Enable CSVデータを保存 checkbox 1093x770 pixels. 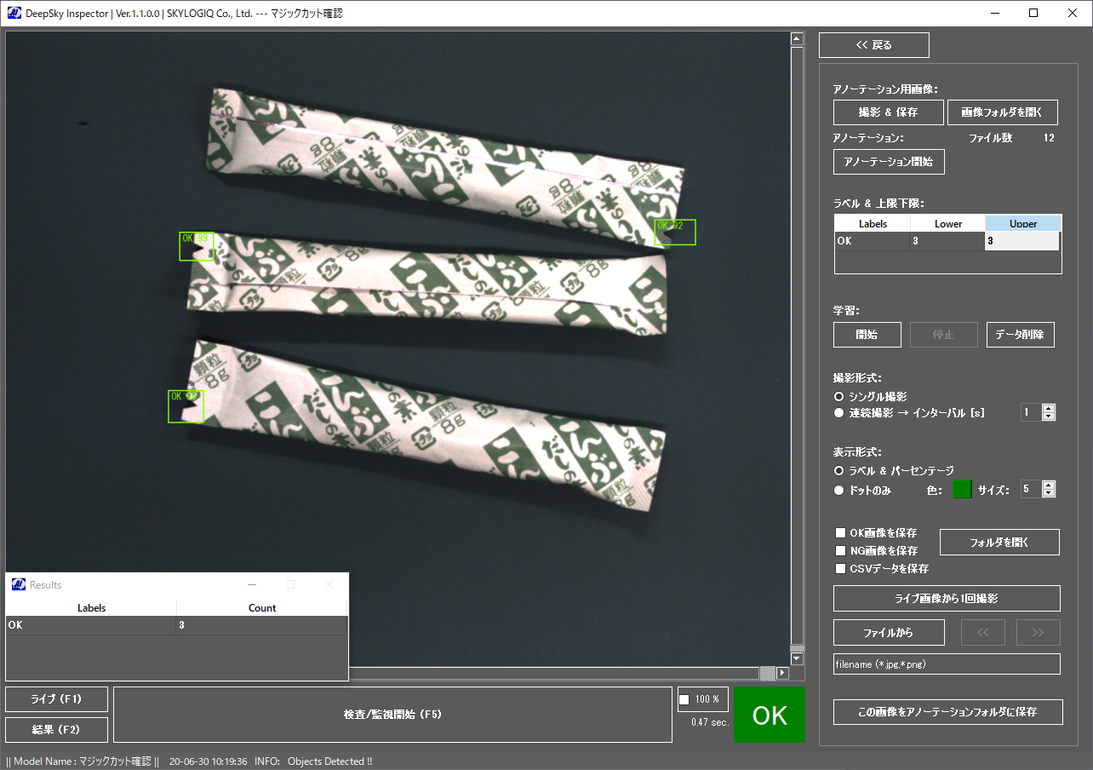point(841,569)
